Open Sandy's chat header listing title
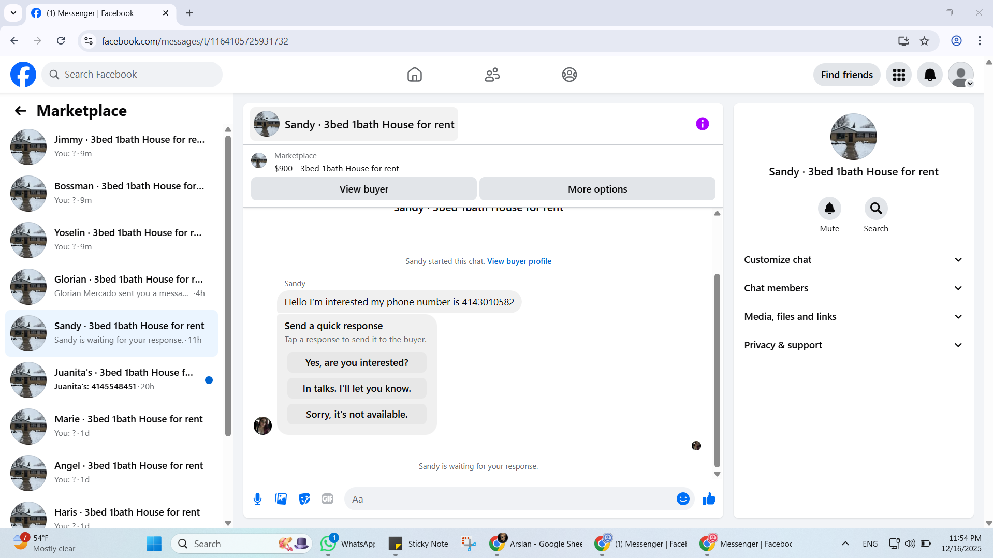 click(354, 124)
